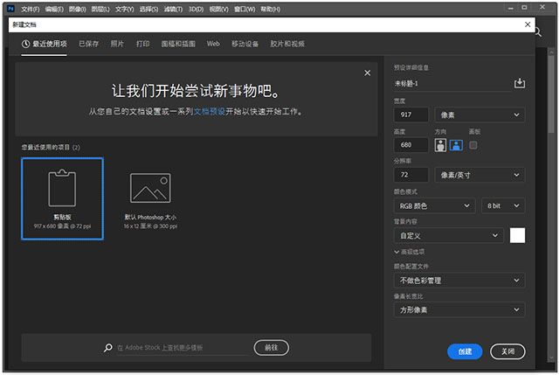Viewport: 559px width, 375px height.
Task: Select portrait orientation icon
Action: 440,145
